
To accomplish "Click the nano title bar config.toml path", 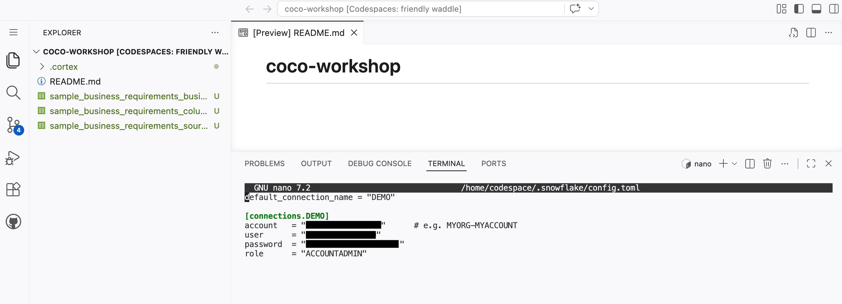I will coord(550,188).
